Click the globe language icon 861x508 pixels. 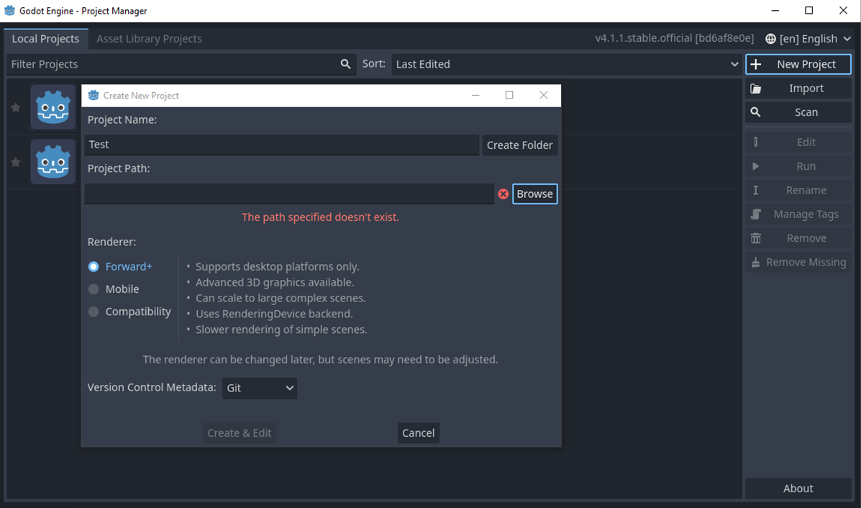pyautogui.click(x=770, y=39)
